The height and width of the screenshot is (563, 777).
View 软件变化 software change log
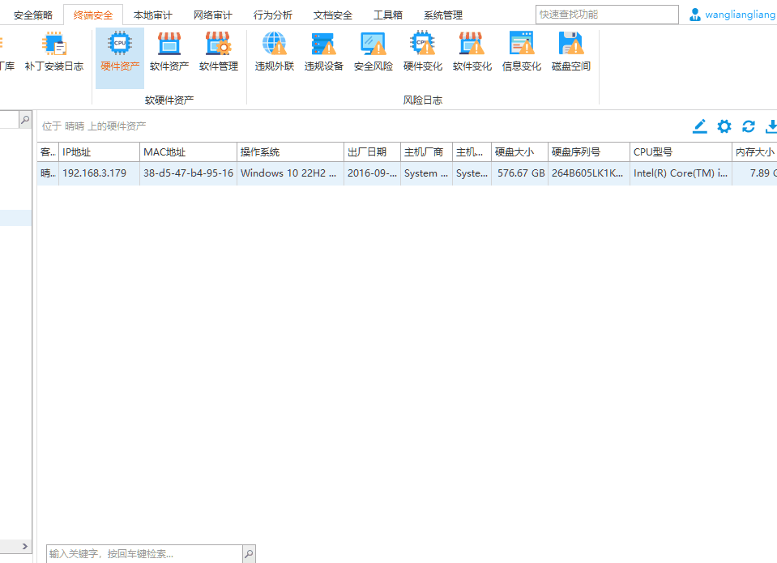(x=472, y=52)
